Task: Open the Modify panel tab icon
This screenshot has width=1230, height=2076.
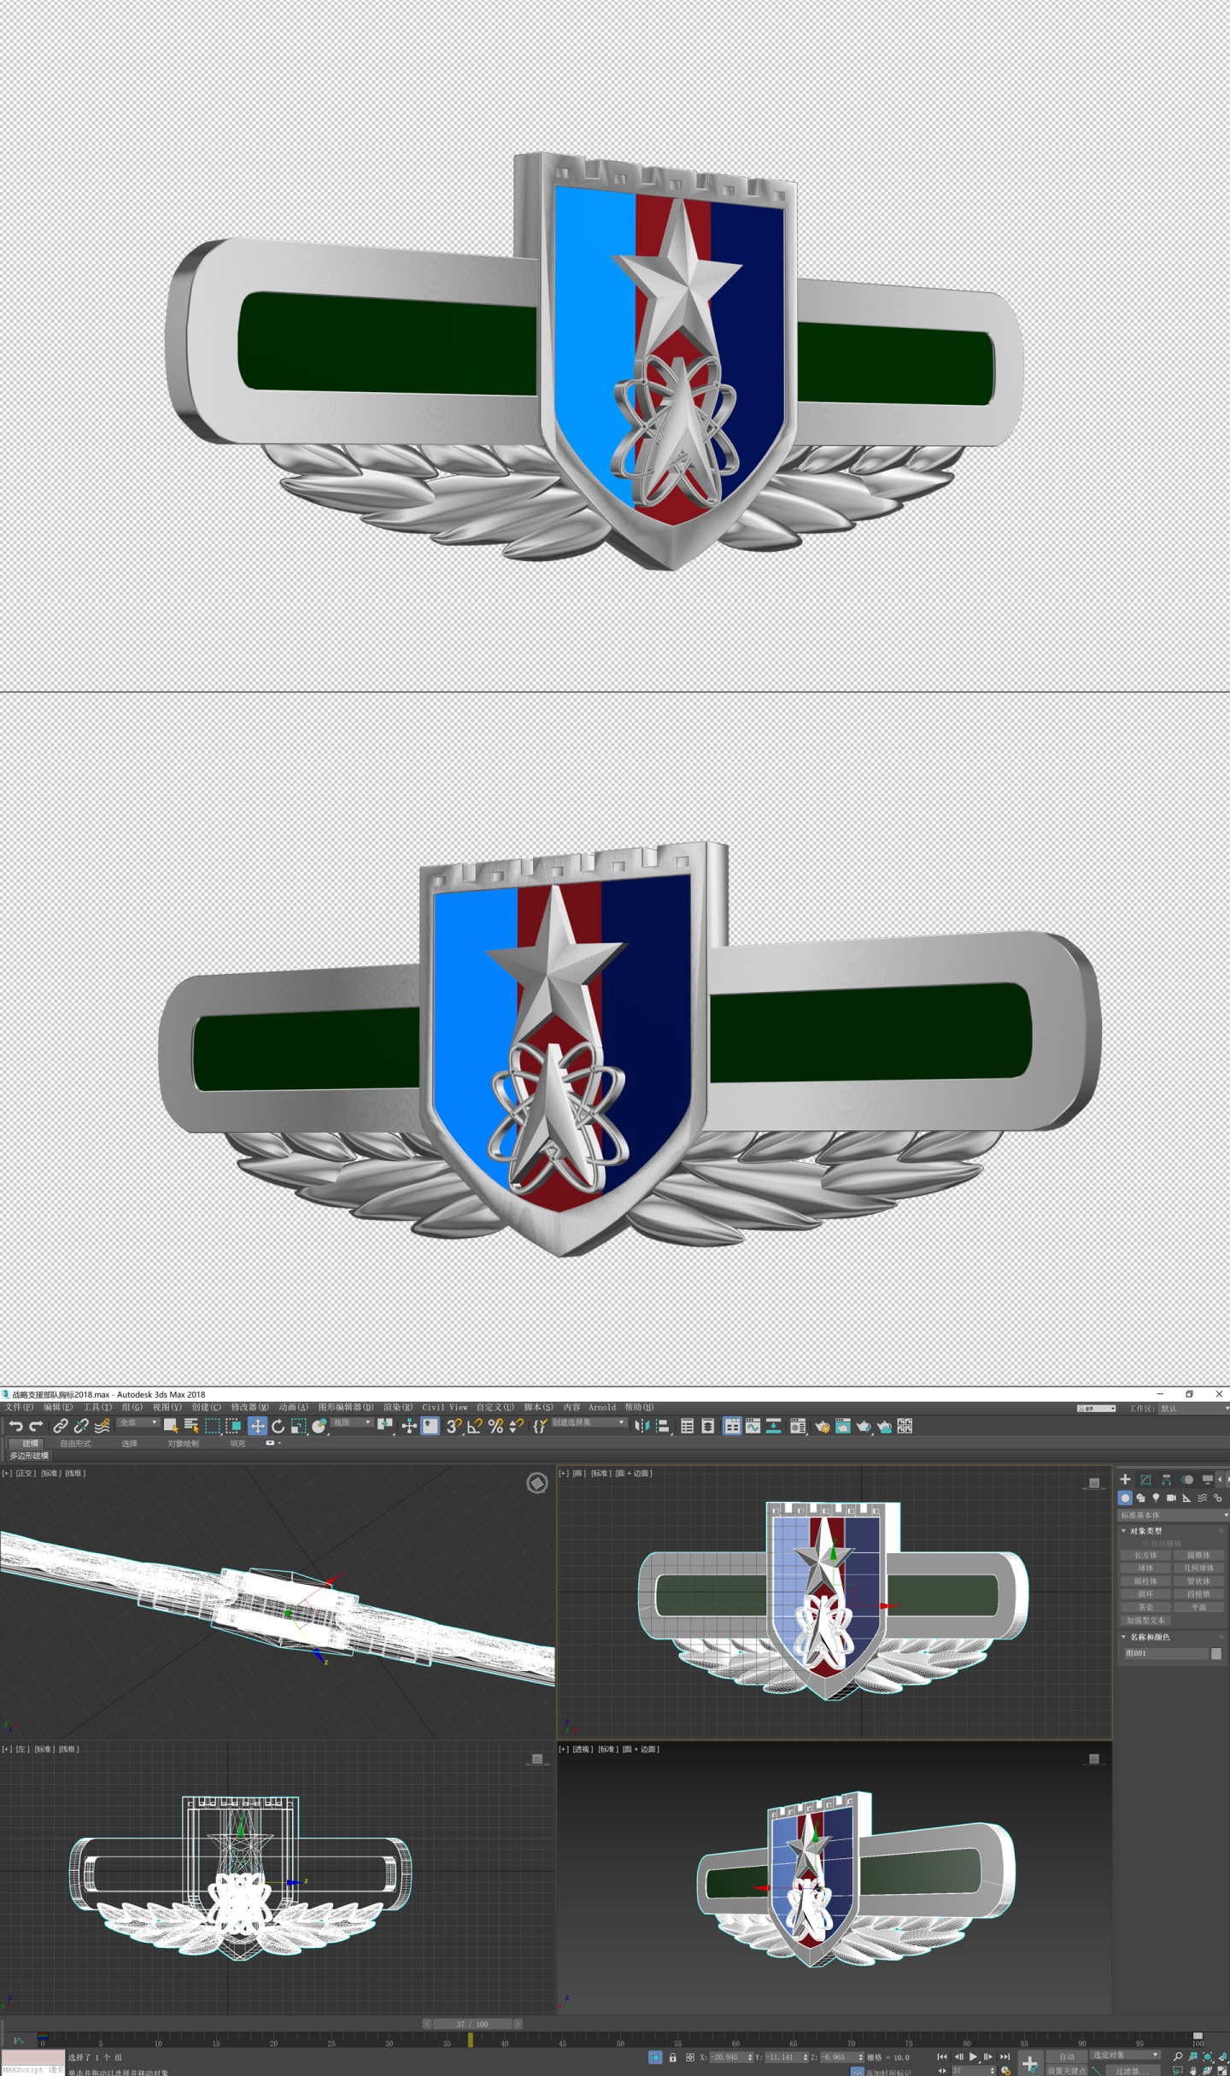Action: tap(1145, 1479)
